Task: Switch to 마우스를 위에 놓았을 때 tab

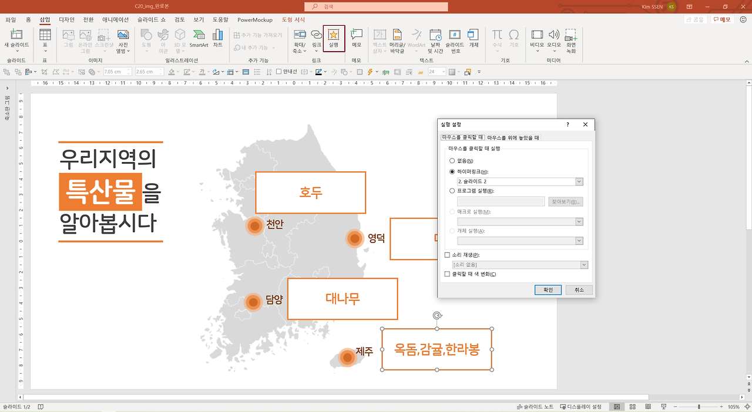Action: [513, 137]
